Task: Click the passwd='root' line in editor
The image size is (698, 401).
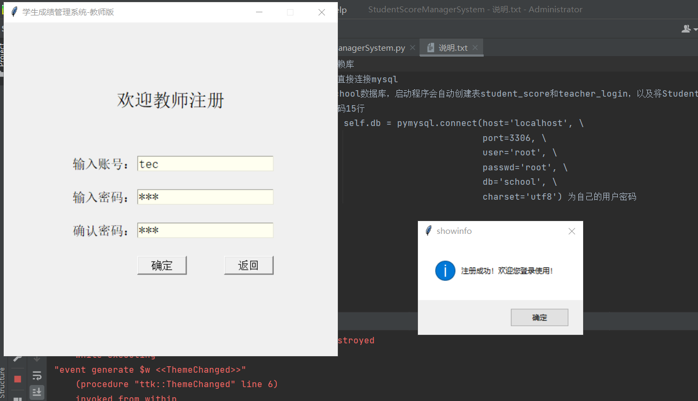Action: 525,168
